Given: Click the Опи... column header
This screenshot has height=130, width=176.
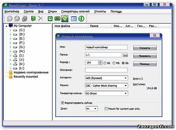Looking at the screenshot, I should (x=117, y=26).
